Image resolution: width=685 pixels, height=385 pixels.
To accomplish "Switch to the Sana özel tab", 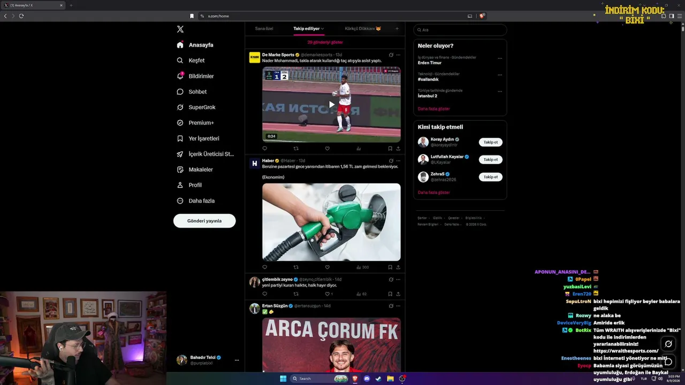I will (264, 28).
